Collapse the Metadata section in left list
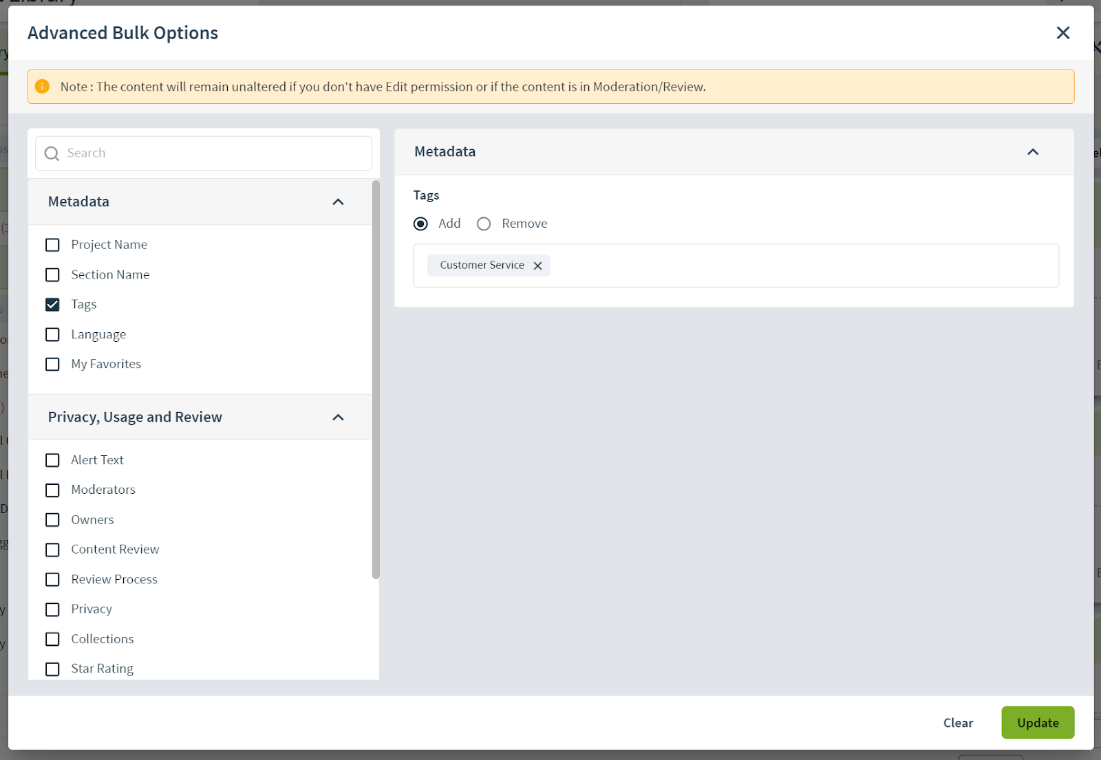1101x760 pixels. coord(338,202)
